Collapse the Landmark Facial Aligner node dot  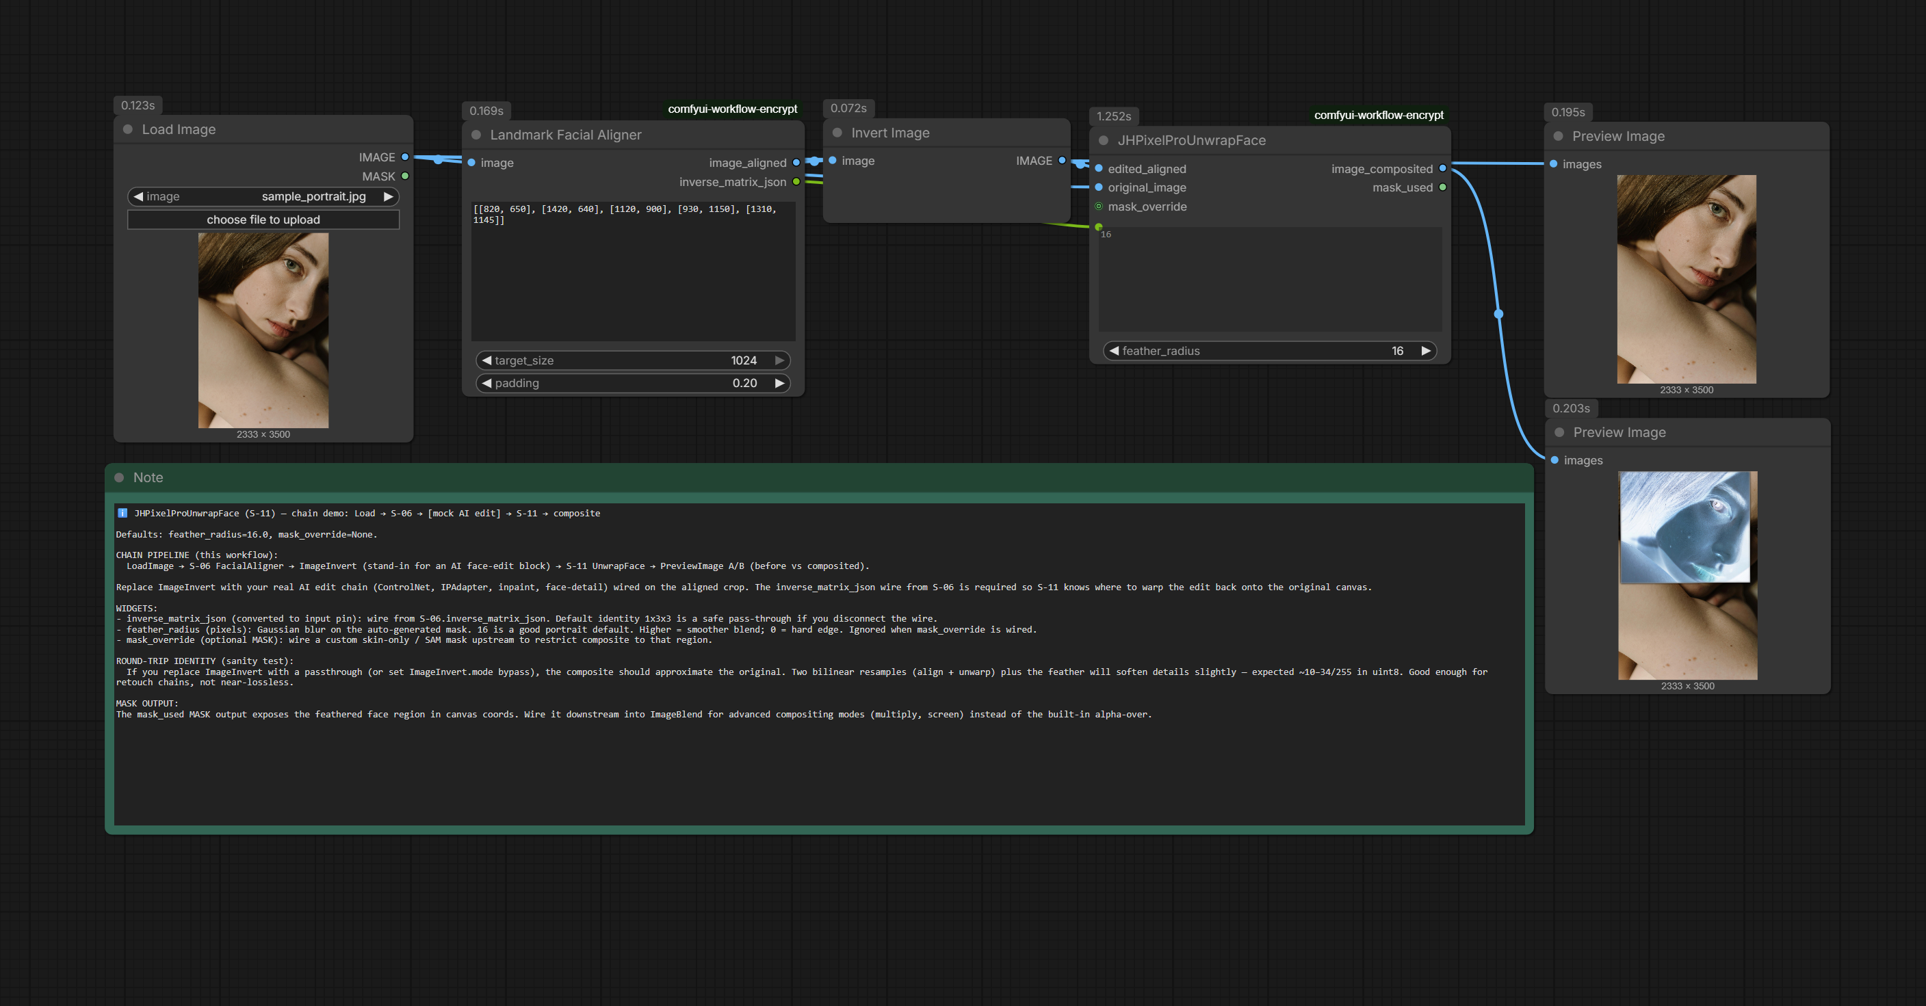pyautogui.click(x=476, y=135)
